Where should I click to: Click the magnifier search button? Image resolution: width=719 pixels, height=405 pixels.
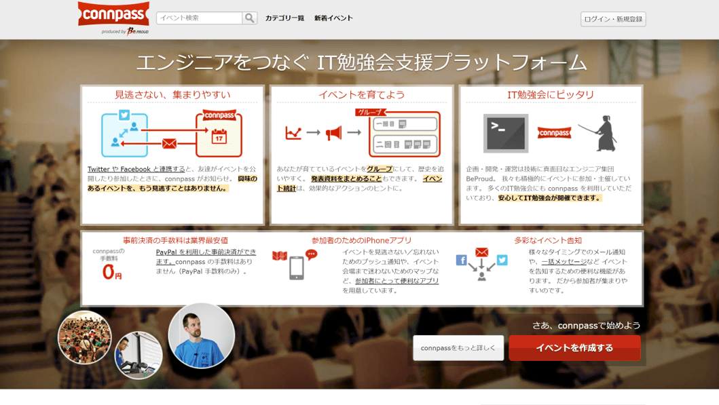(249, 18)
